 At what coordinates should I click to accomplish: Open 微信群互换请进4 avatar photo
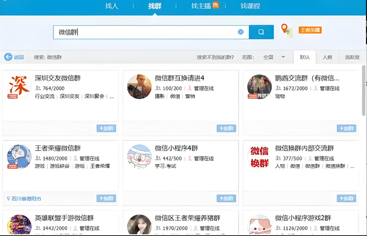coord(139,87)
